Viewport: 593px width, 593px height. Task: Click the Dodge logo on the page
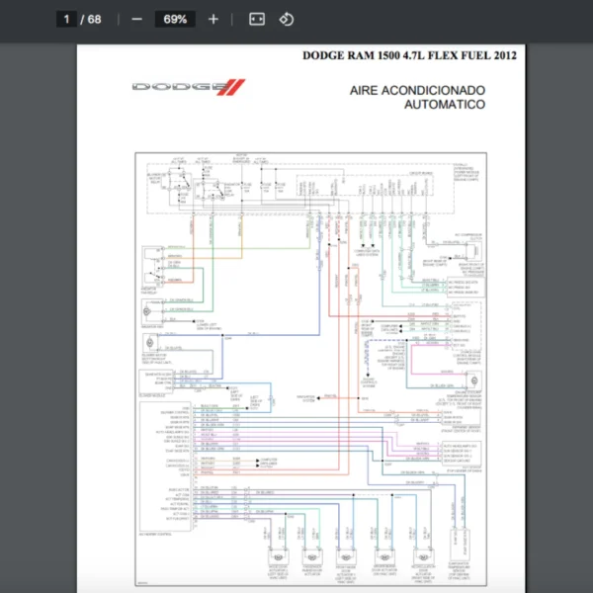pos(186,87)
